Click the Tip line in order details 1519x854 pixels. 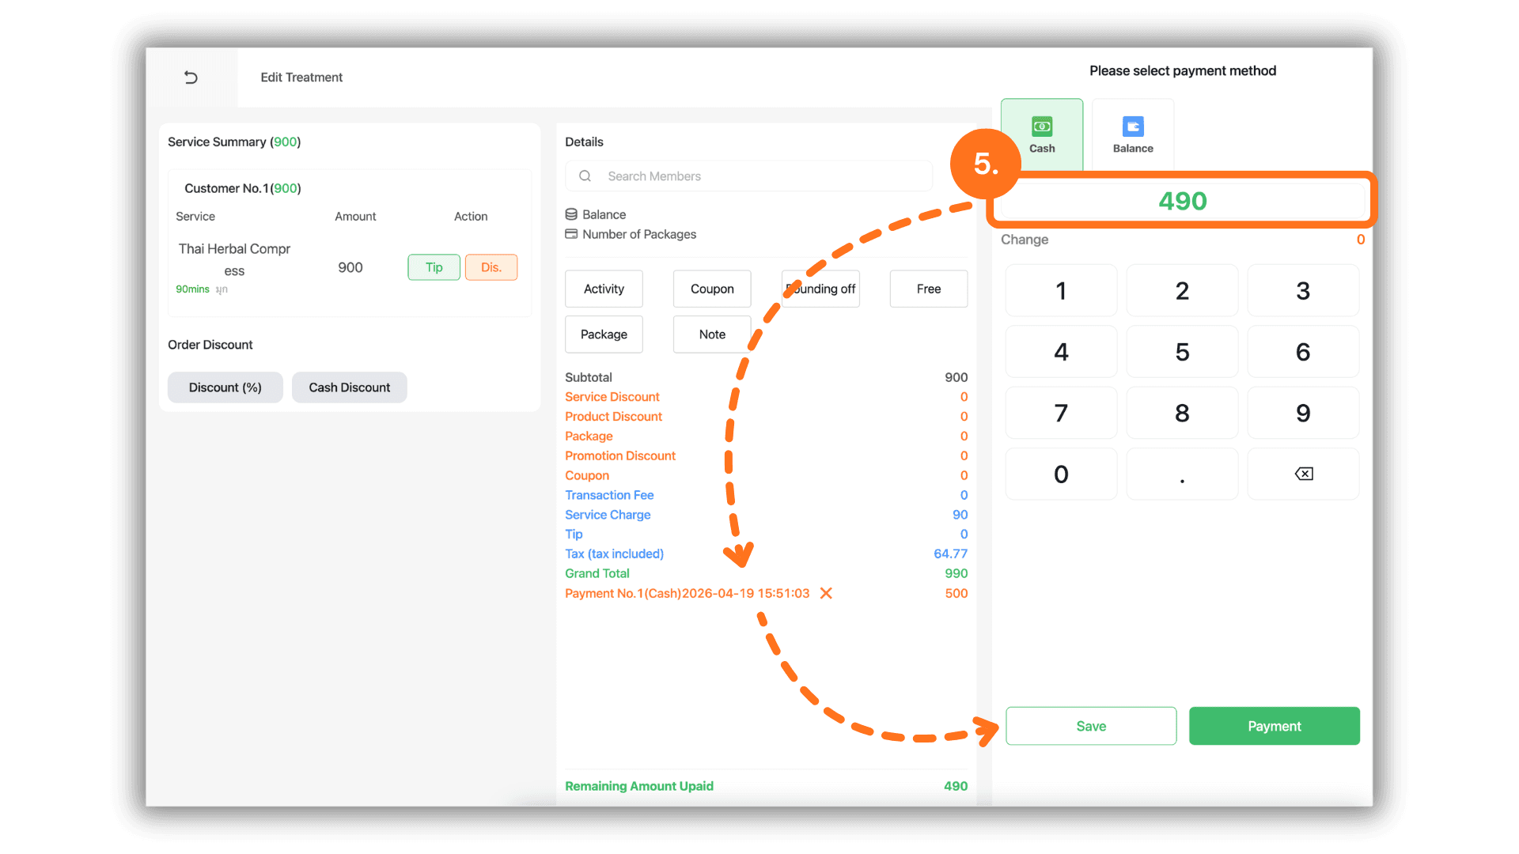(x=766, y=534)
